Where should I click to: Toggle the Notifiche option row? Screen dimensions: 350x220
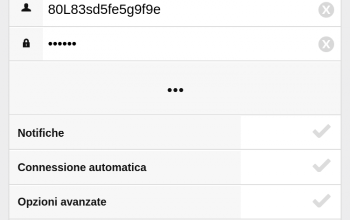(x=125, y=133)
